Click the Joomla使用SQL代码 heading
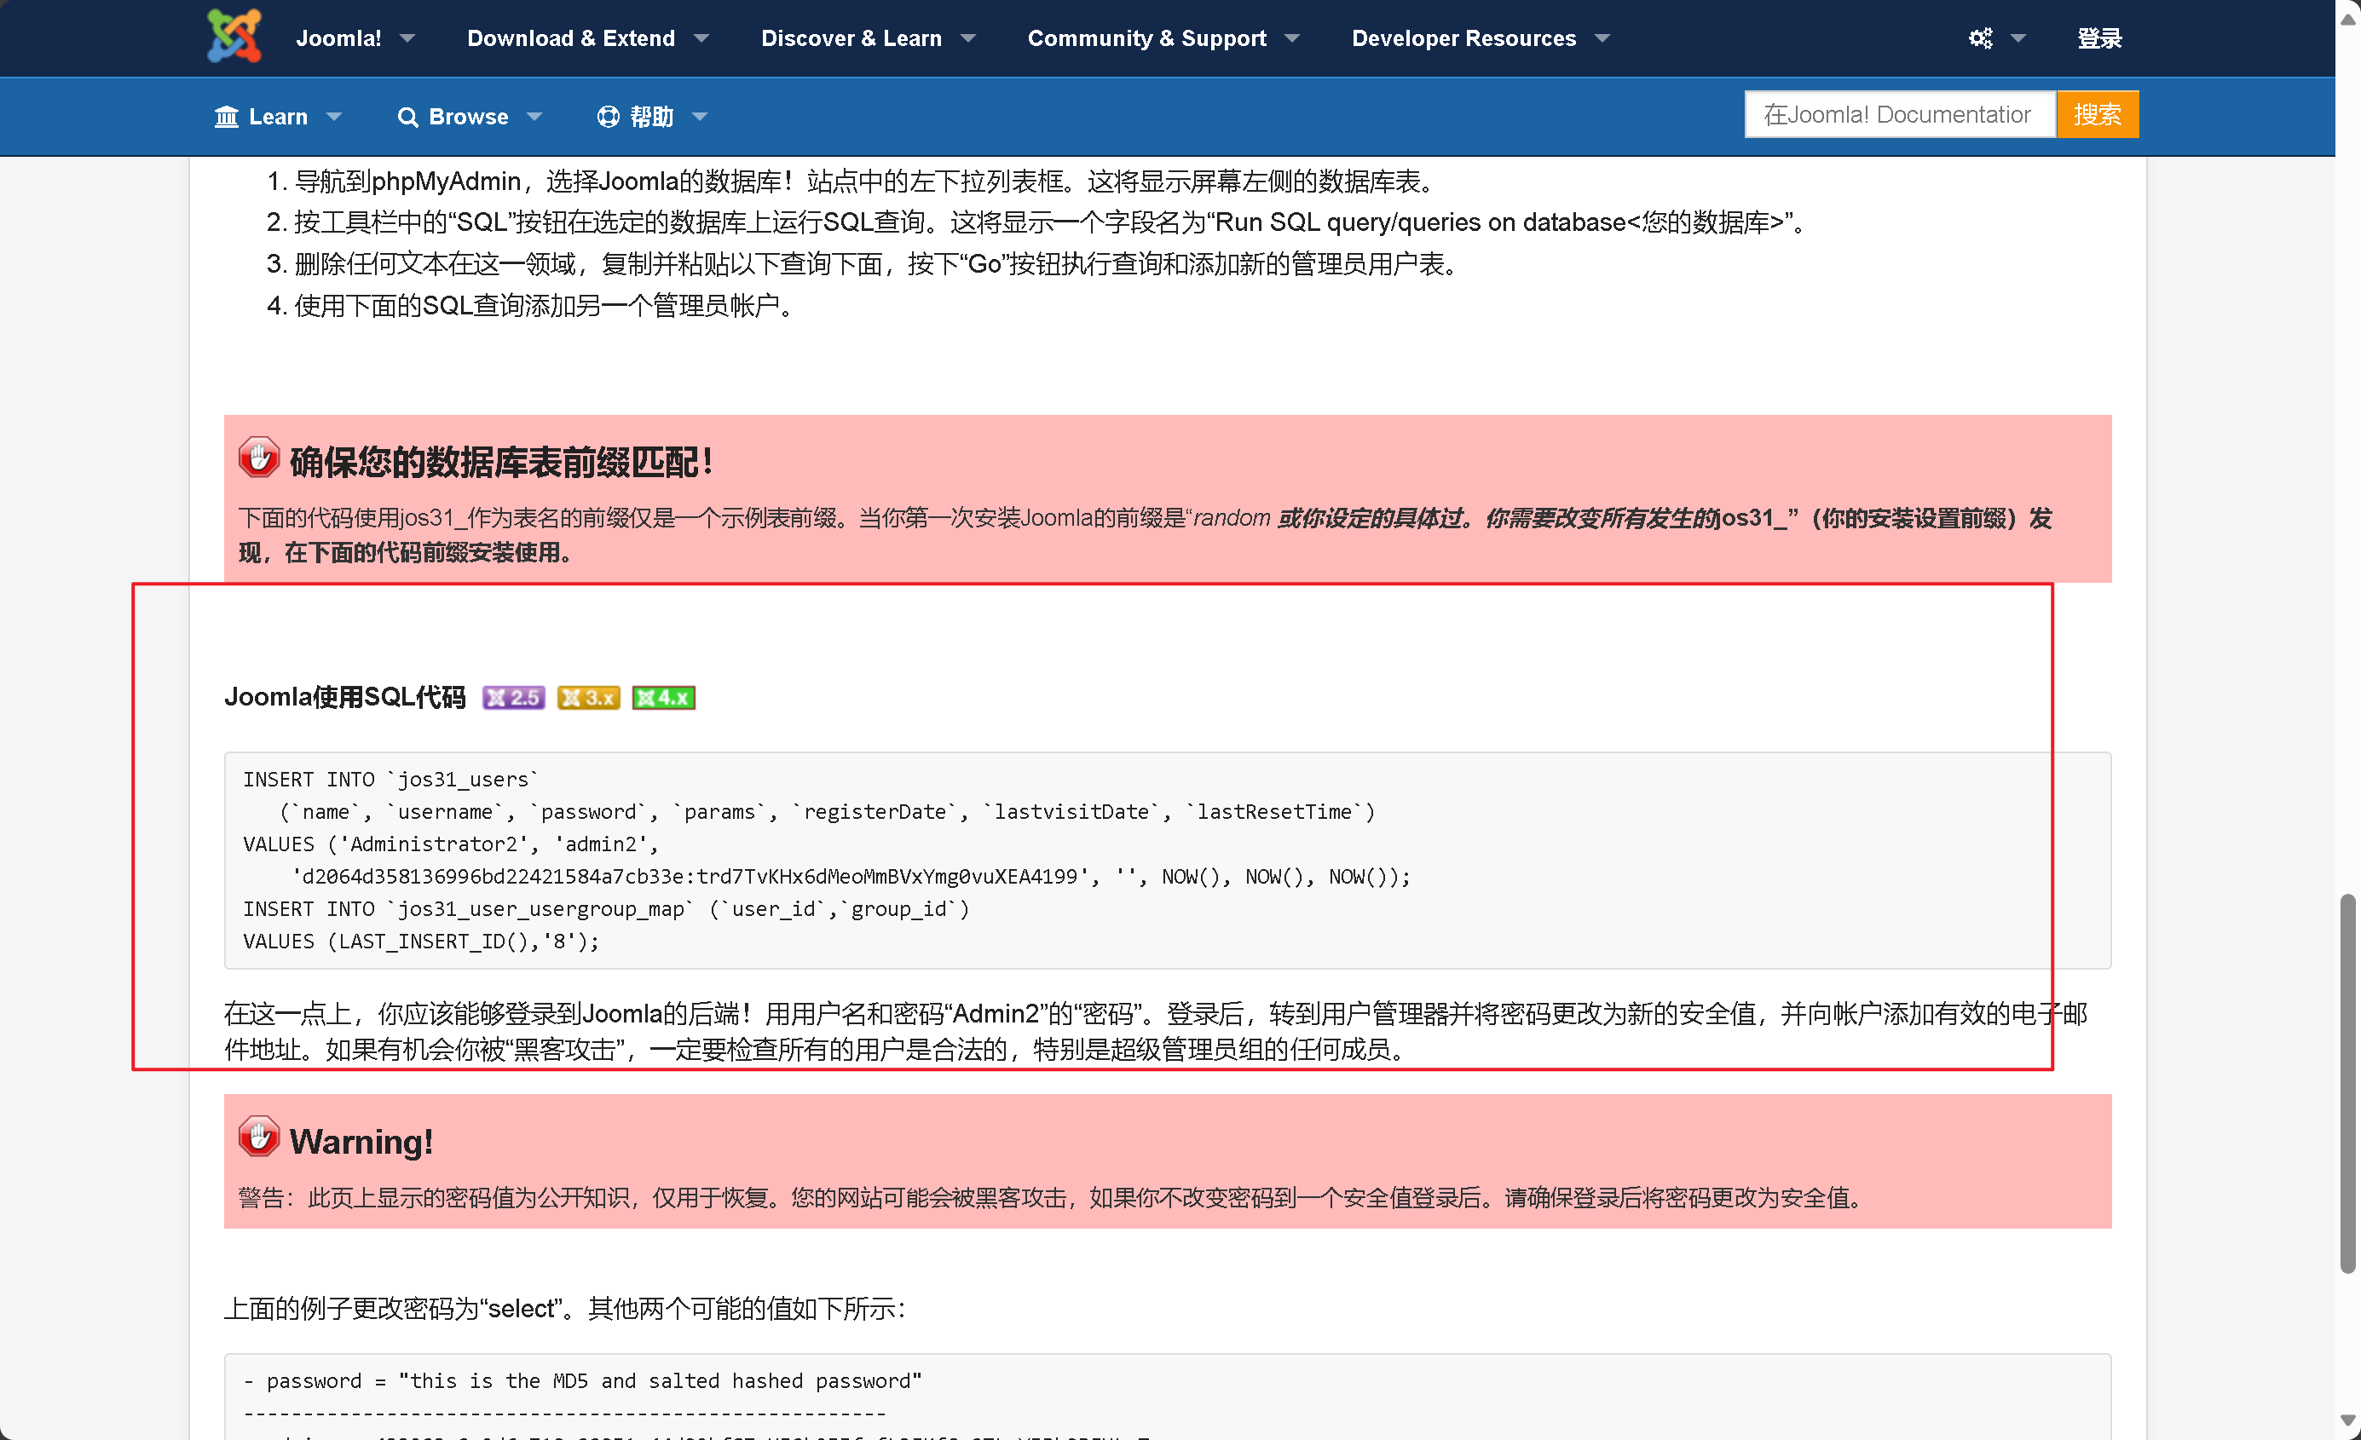This screenshot has height=1440, width=2361. point(345,696)
